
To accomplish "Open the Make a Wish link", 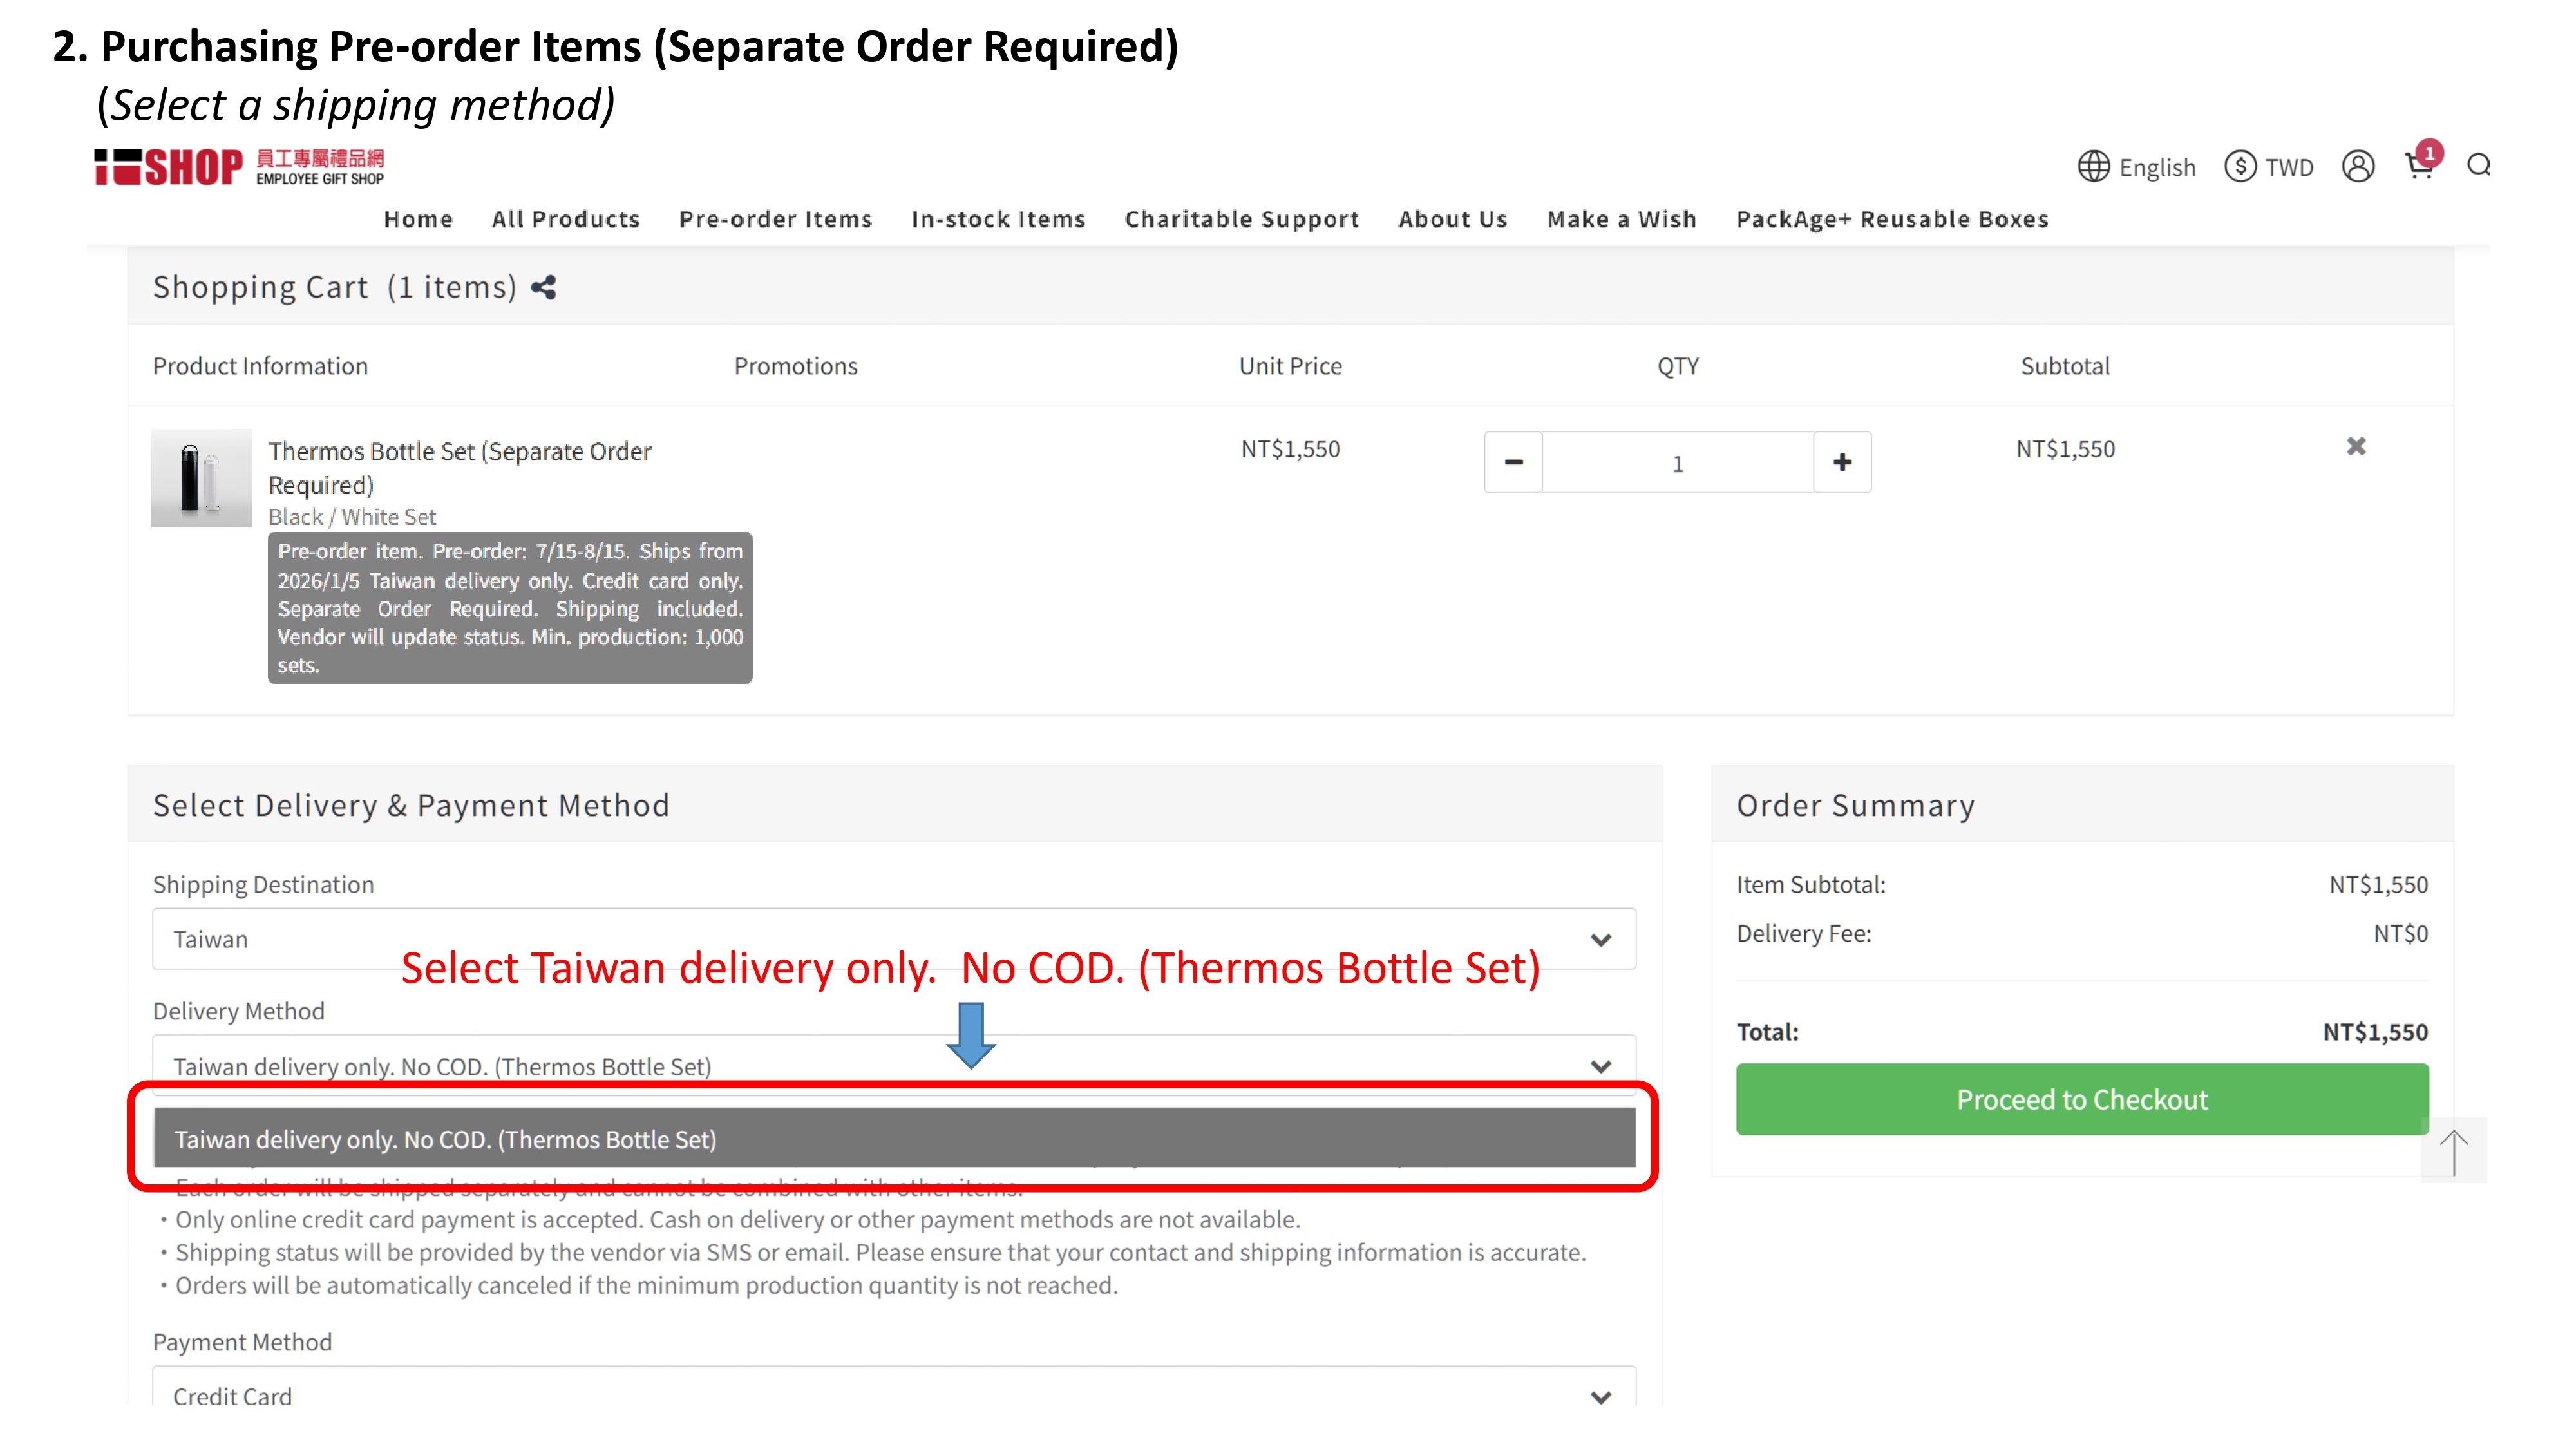I will [x=1621, y=219].
